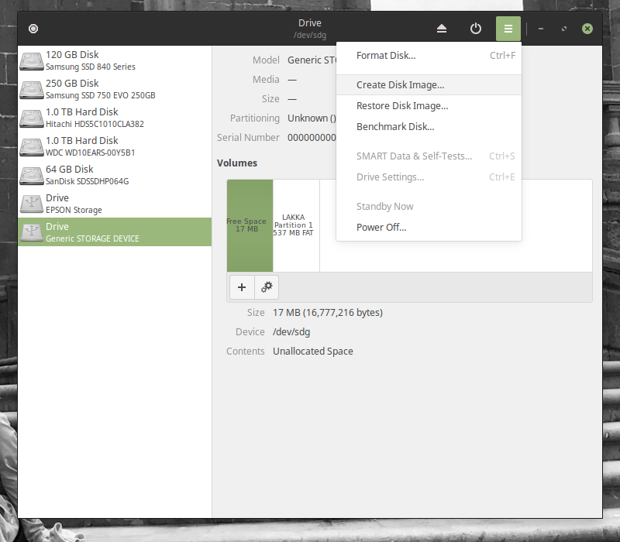
Task: Select the 250 GB Samsung SSD 750 EVO
Action: click(x=115, y=89)
